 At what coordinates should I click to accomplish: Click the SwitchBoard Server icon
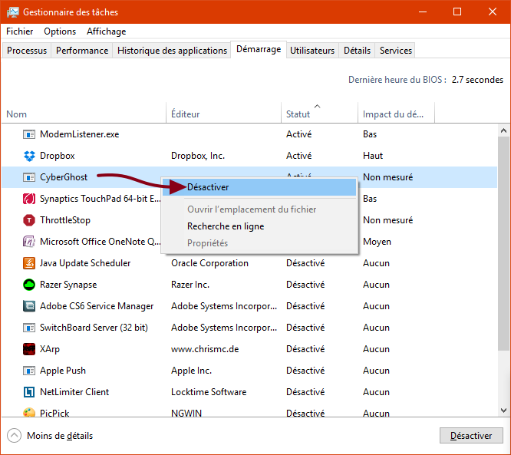click(x=29, y=328)
